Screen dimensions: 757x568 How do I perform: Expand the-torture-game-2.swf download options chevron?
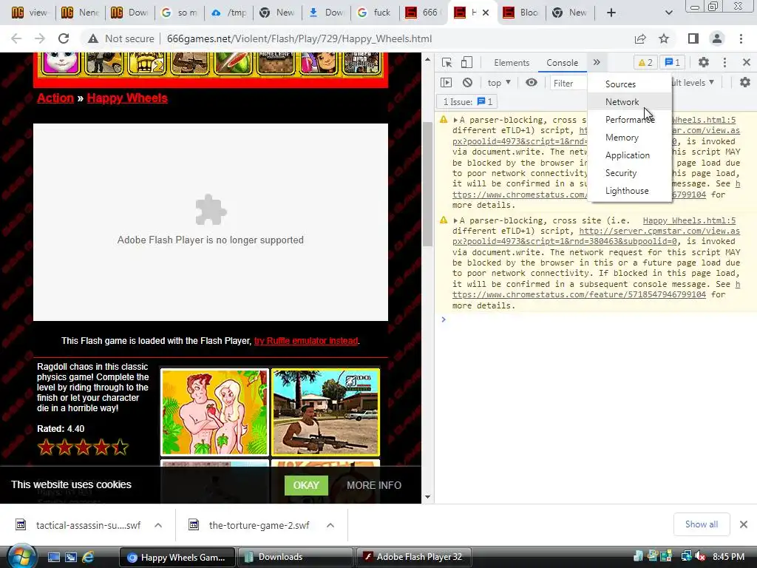[x=330, y=525]
